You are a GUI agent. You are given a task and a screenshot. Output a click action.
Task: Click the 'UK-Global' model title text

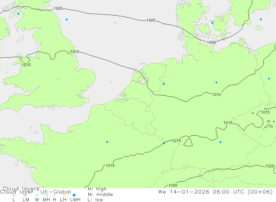click(56, 192)
